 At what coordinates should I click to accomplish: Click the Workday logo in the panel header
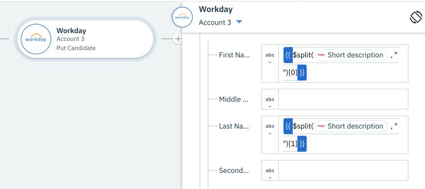pos(182,17)
